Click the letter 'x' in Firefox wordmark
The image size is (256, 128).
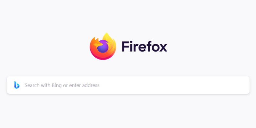[163, 48]
